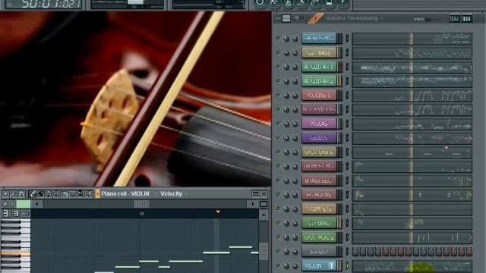Open the Velocity event target dropdown
The height and width of the screenshot is (273, 486).
coord(173,194)
